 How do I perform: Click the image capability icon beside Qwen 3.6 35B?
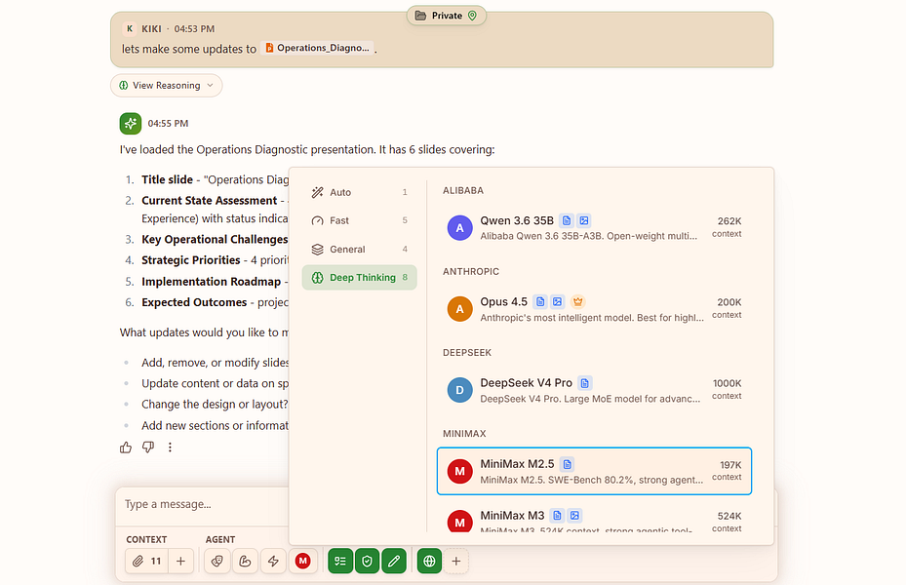(x=584, y=220)
